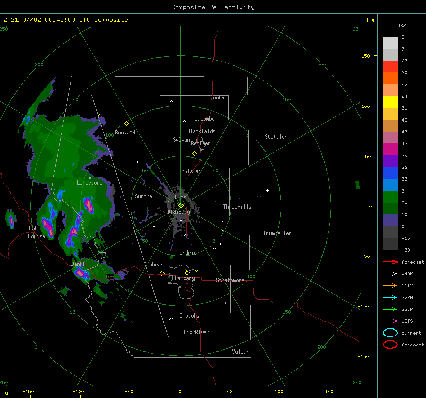
Task: Click the asterisk marker east of Innisfail
Action: [x=225, y=162]
